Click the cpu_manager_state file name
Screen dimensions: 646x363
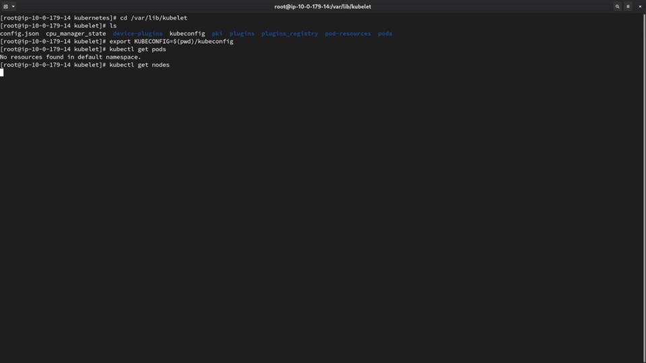(x=76, y=34)
